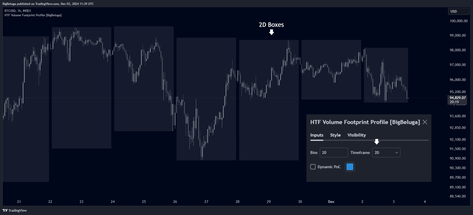Click the 94,829.07 current price label
473x215 pixels.
(x=458, y=98)
